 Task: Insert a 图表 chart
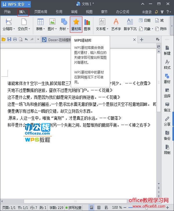(87, 25)
